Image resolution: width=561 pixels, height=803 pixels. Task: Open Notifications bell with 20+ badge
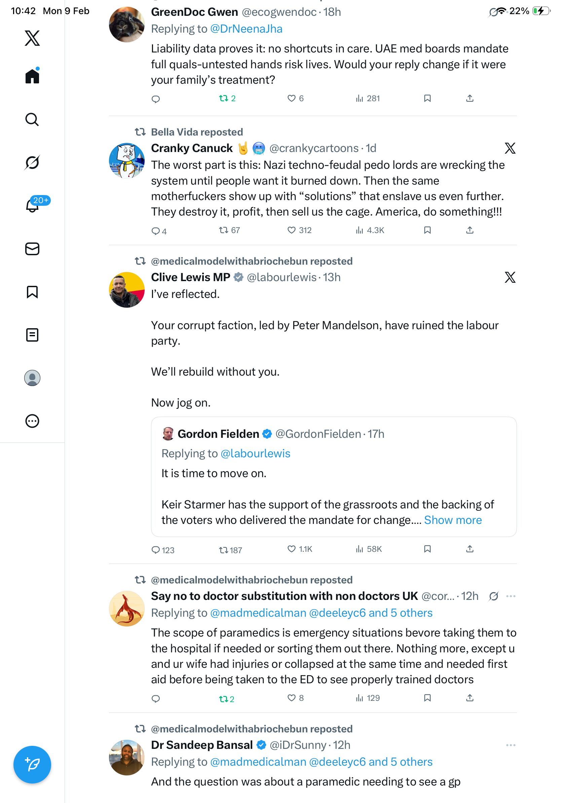point(33,206)
